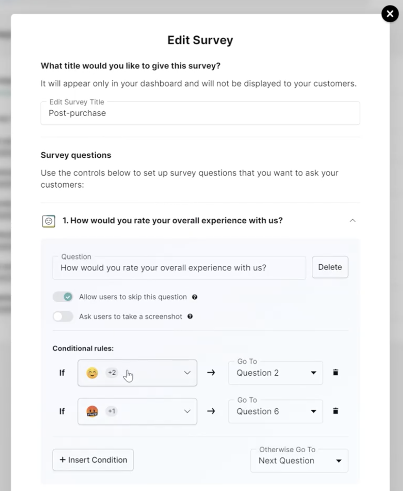Click the smiley rating question type icon
The height and width of the screenshot is (491, 403).
coord(49,221)
